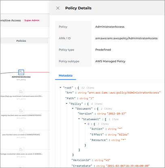Collapse the "root" JSON node

click(60, 88)
